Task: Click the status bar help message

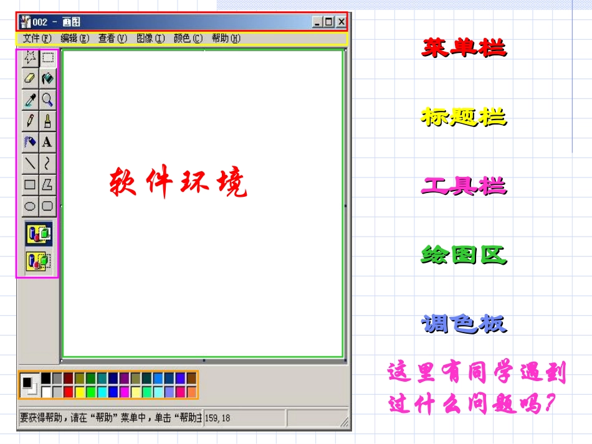Action: (x=111, y=418)
